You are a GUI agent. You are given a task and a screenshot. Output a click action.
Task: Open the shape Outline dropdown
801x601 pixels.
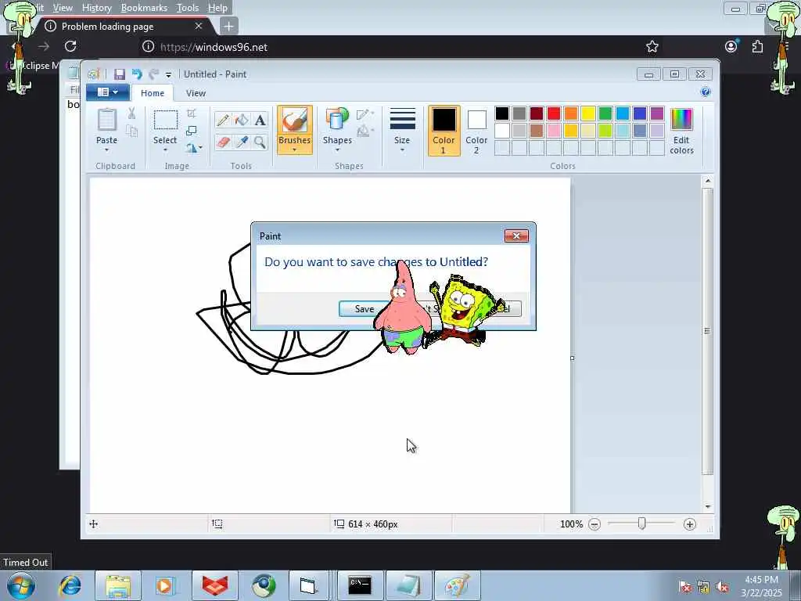coord(365,114)
